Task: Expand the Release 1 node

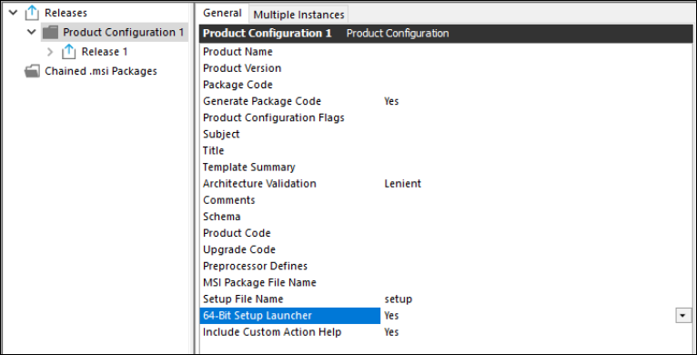Action: coord(50,52)
